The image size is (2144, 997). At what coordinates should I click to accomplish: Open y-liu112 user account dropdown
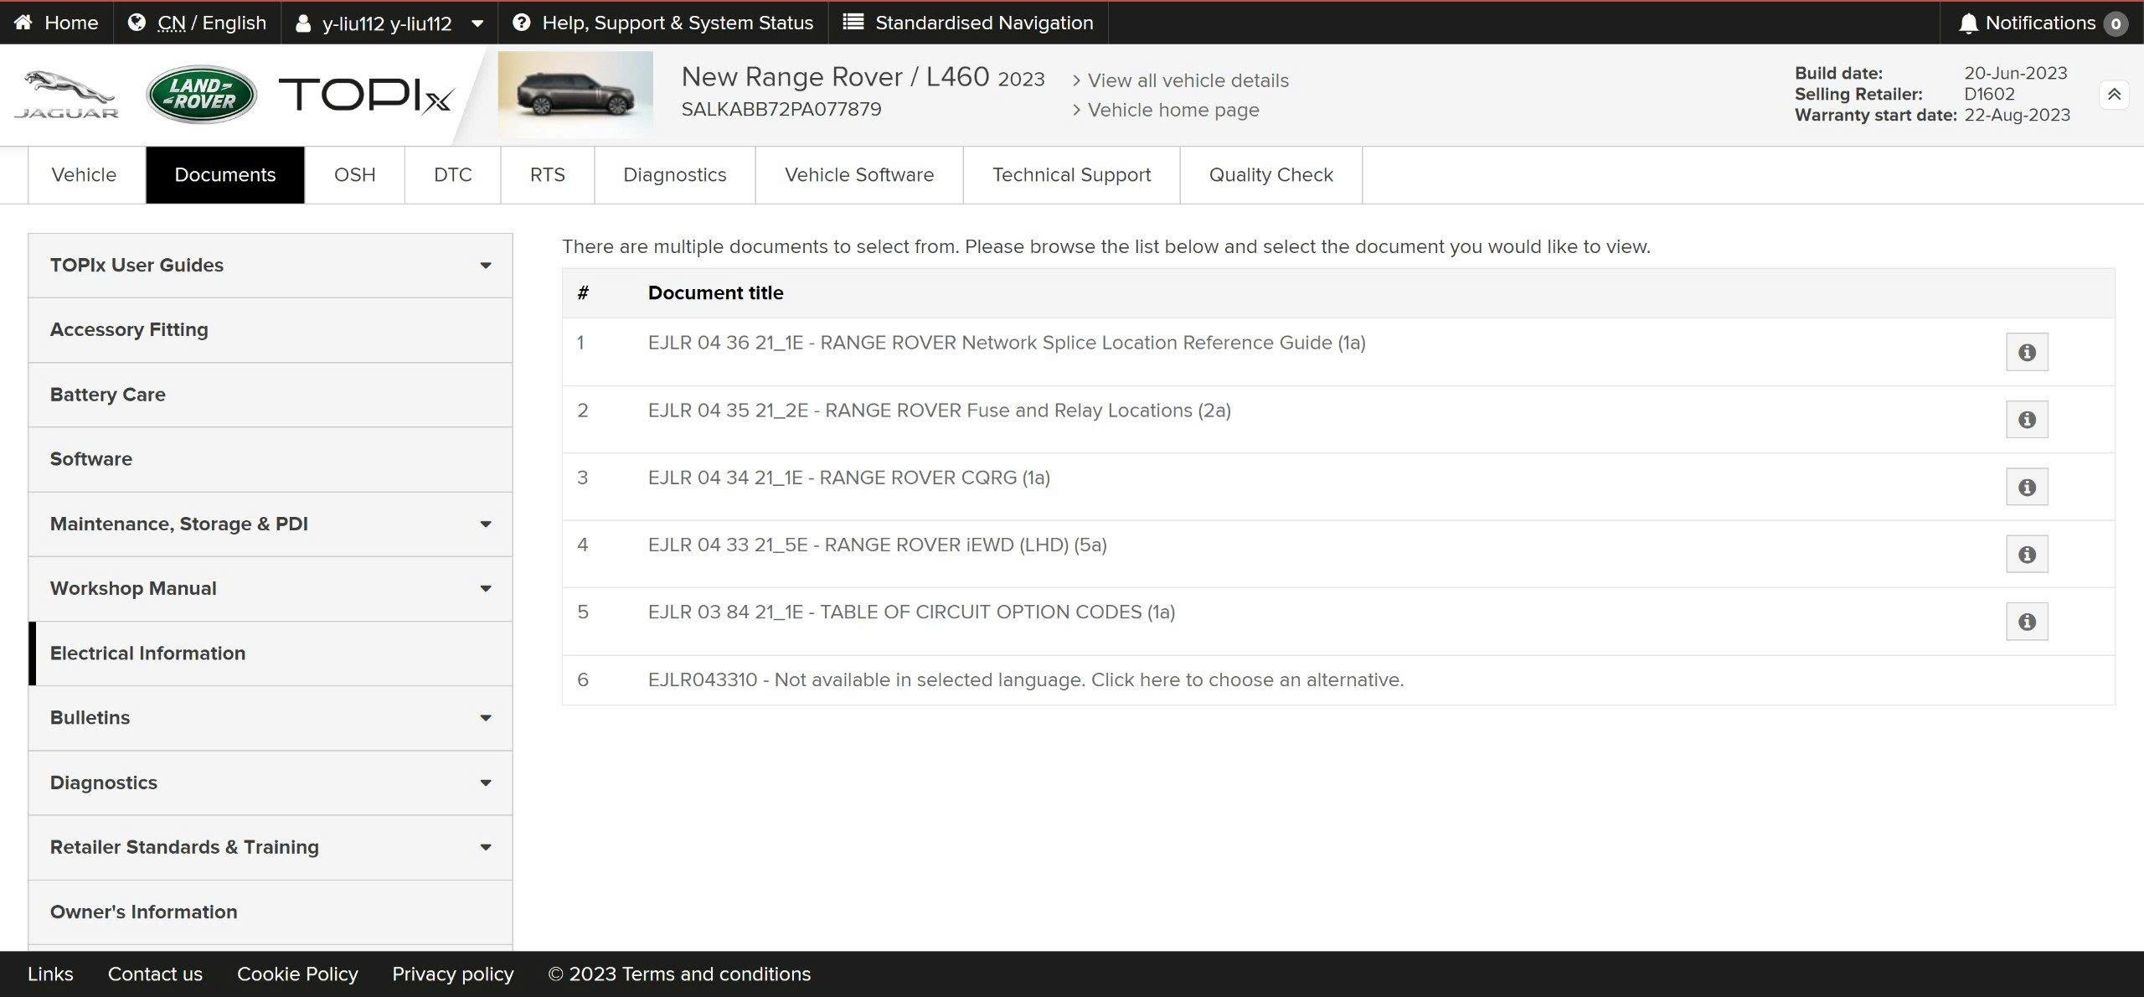point(389,23)
